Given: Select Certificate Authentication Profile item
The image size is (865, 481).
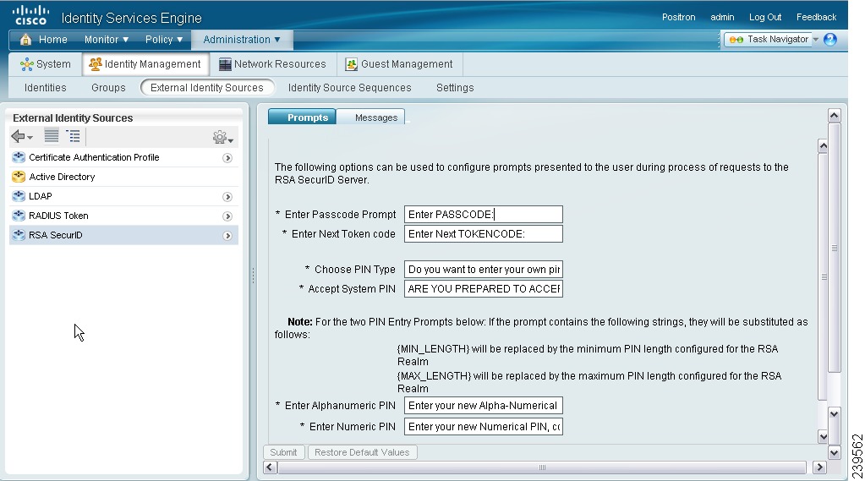Looking at the screenshot, I should [123, 158].
